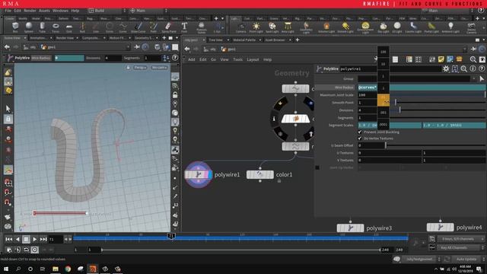The width and height of the screenshot is (487, 274).
Task: Open the node info icon in parameters
Action: click(x=473, y=69)
